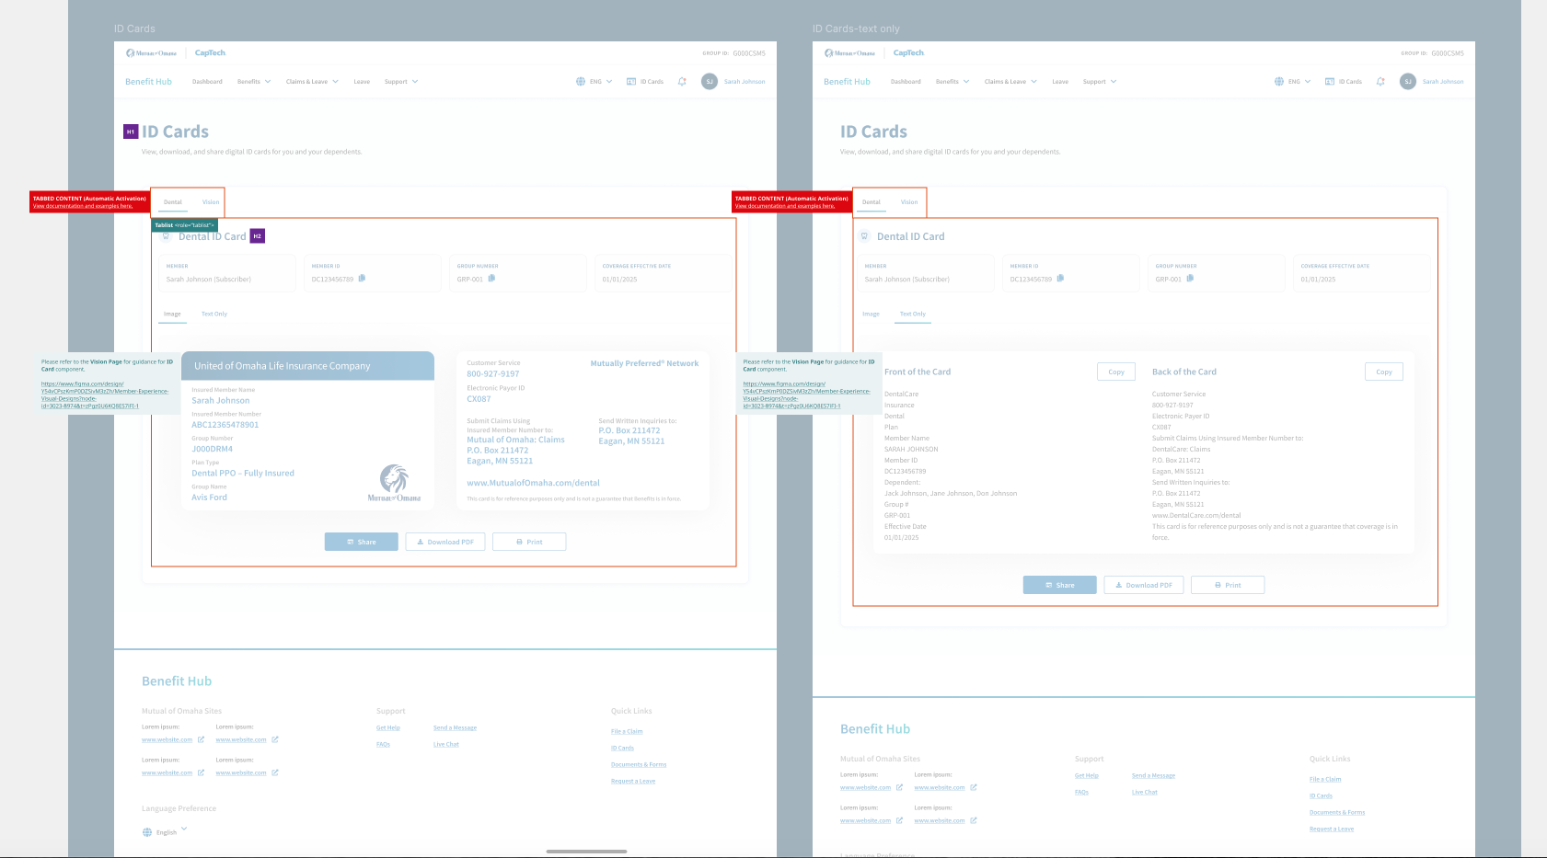This screenshot has width=1547, height=858.
Task: Expand Benefits menu in ID Cards-text only frame
Action: pyautogui.click(x=952, y=82)
